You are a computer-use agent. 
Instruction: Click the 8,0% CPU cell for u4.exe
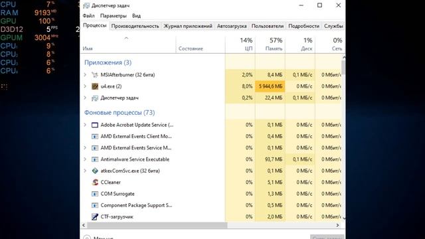coord(240,86)
